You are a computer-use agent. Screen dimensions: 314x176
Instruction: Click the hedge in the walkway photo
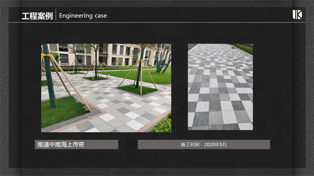pyautogui.click(x=244, y=49)
